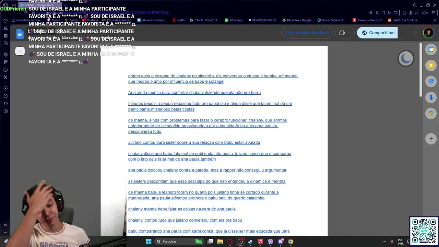Open WhatsApp bookmark in bookmarks bar
The width and height of the screenshot is (439, 247).
click(x=234, y=20)
